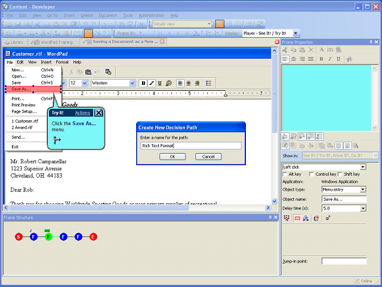The height and width of the screenshot is (287, 382).
Task: Enable the Shift key checkbox
Action: [x=340, y=174]
